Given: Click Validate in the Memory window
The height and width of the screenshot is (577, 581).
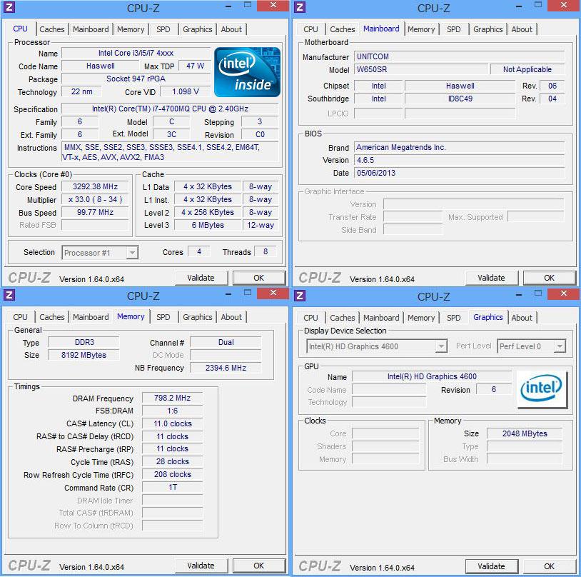Looking at the screenshot, I should [x=201, y=566].
